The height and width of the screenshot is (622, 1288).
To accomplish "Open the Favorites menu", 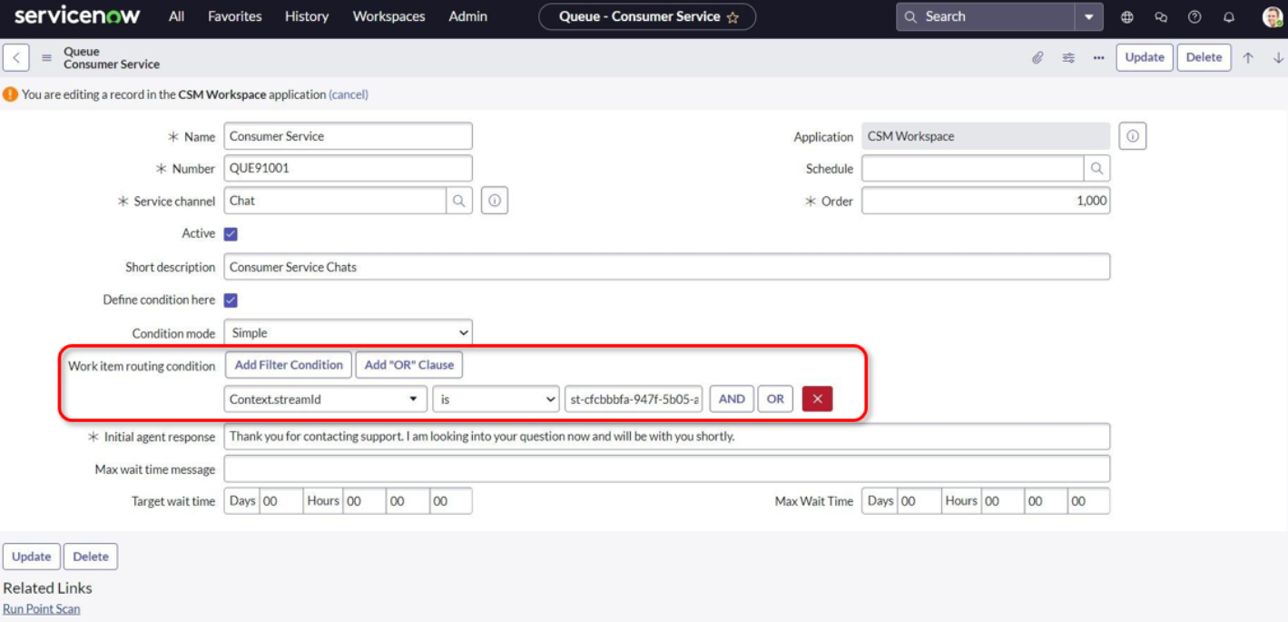I will tap(233, 16).
